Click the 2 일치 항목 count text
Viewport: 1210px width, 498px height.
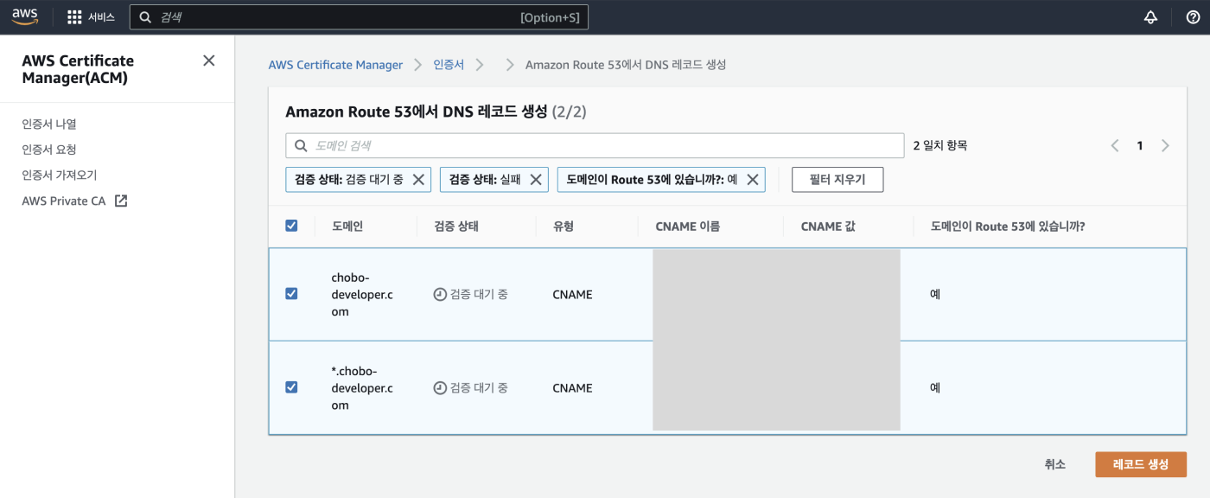pyautogui.click(x=940, y=145)
